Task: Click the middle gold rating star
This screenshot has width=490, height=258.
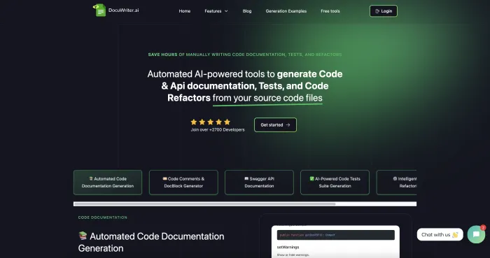Action: tap(210, 122)
